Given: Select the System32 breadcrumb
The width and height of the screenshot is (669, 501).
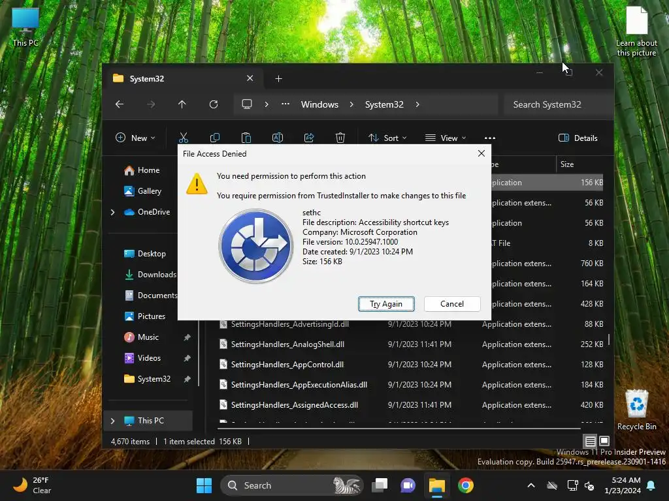Looking at the screenshot, I should point(384,104).
